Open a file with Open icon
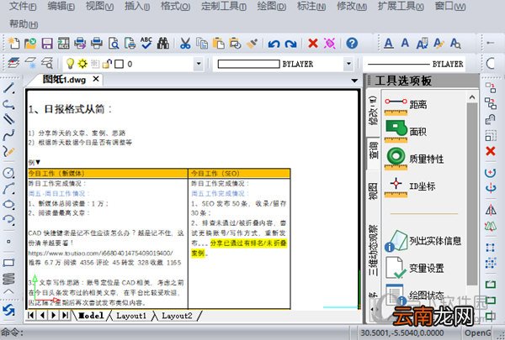This screenshot has height=340, width=505. coord(30,43)
